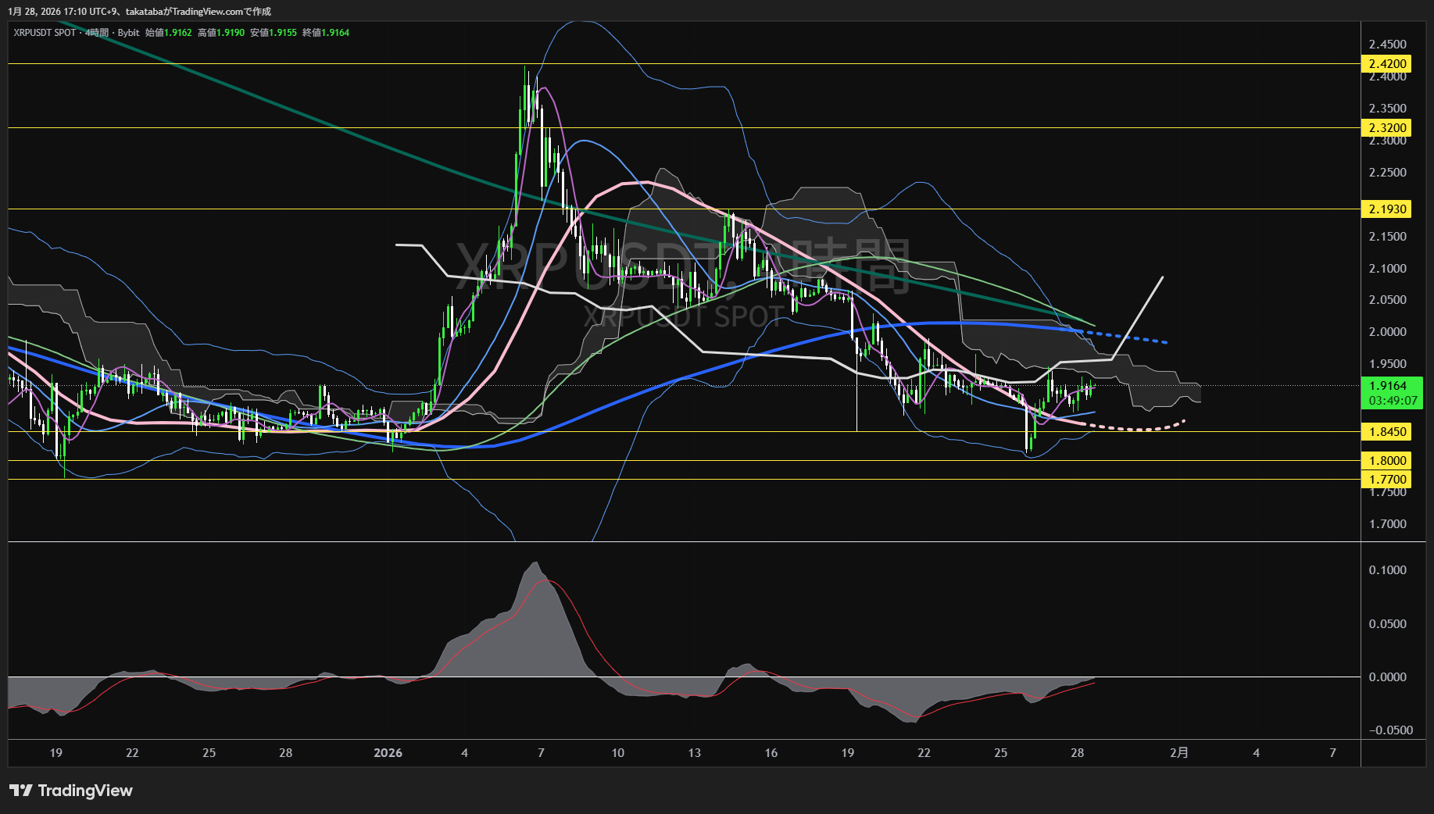Click the yellow 2.3200 price level label

[1387, 128]
